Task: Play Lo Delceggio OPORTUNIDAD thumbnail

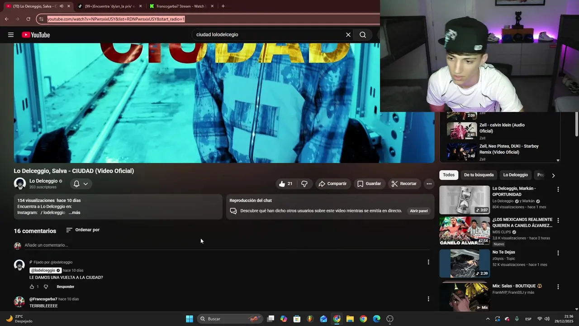Action: (465, 200)
